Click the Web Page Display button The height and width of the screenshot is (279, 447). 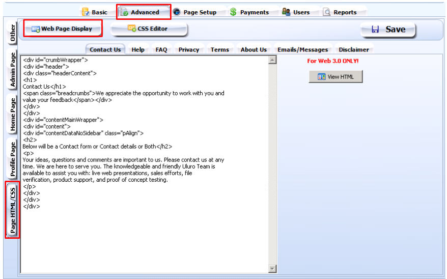coord(63,29)
